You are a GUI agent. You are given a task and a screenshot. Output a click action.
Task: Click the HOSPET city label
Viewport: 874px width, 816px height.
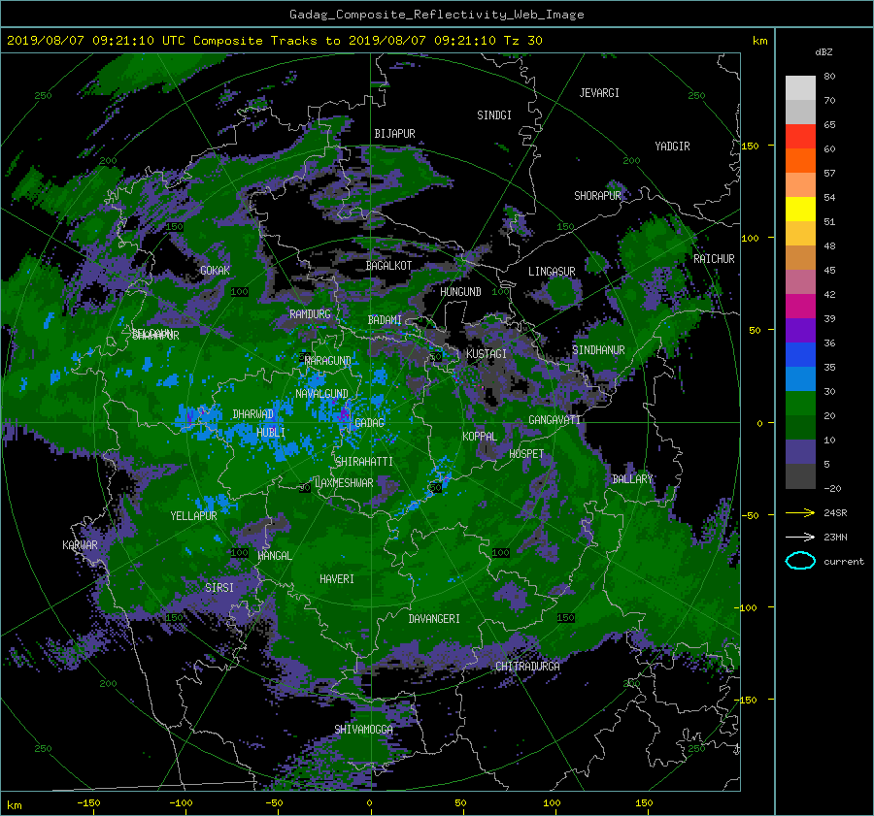(x=526, y=454)
